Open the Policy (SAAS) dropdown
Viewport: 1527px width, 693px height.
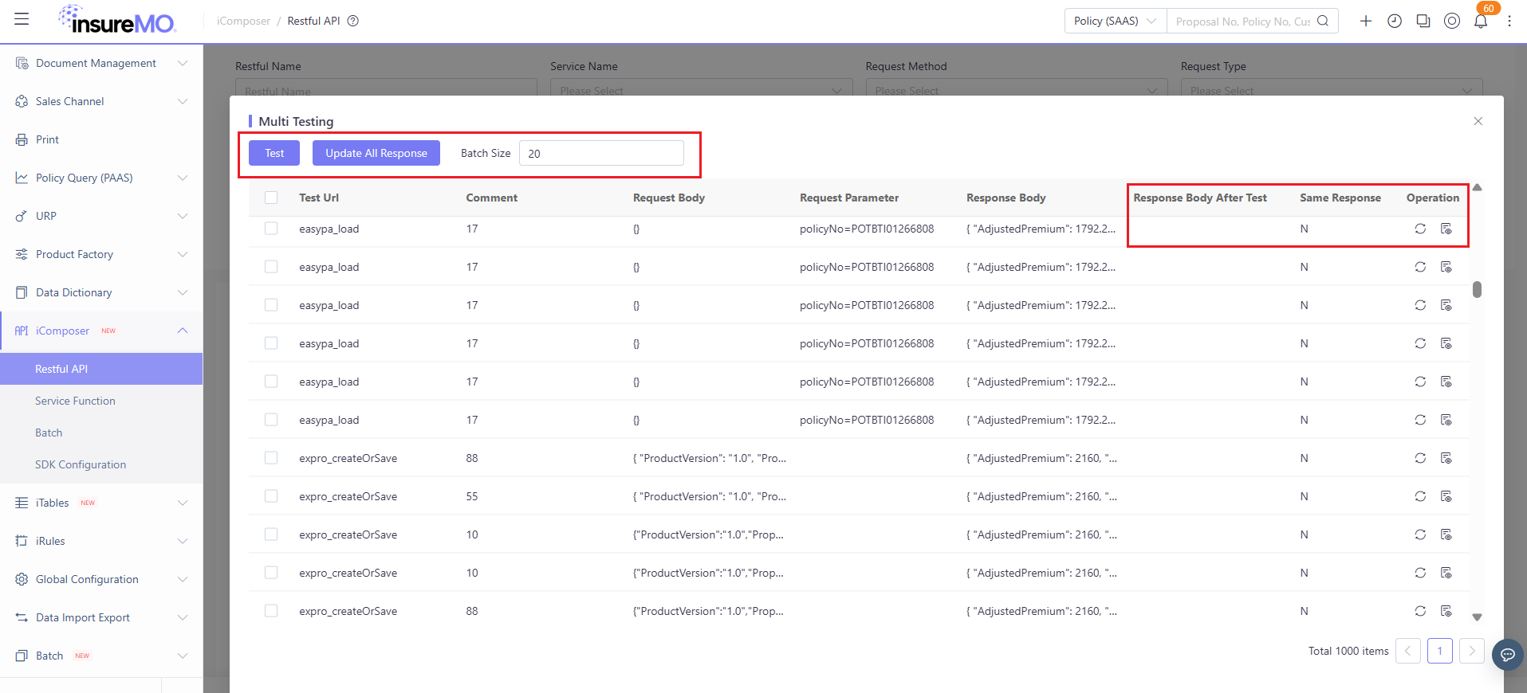click(x=1116, y=21)
